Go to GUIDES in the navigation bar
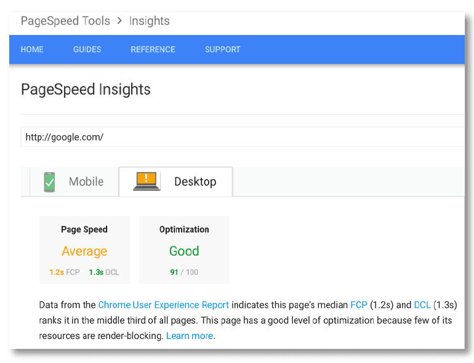The width and height of the screenshot is (474, 363). tap(87, 50)
